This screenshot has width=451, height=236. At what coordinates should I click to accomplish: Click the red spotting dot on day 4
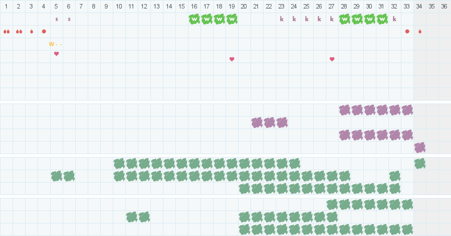(44, 31)
